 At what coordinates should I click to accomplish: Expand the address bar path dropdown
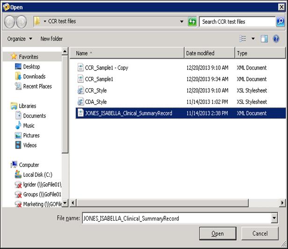coord(182,21)
